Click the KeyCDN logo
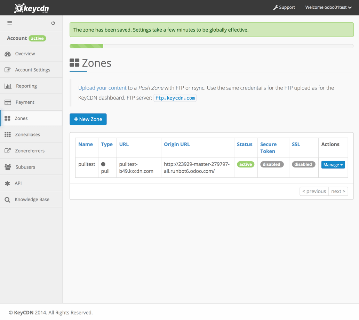Viewport: 359px width, 320px height. 32,8
